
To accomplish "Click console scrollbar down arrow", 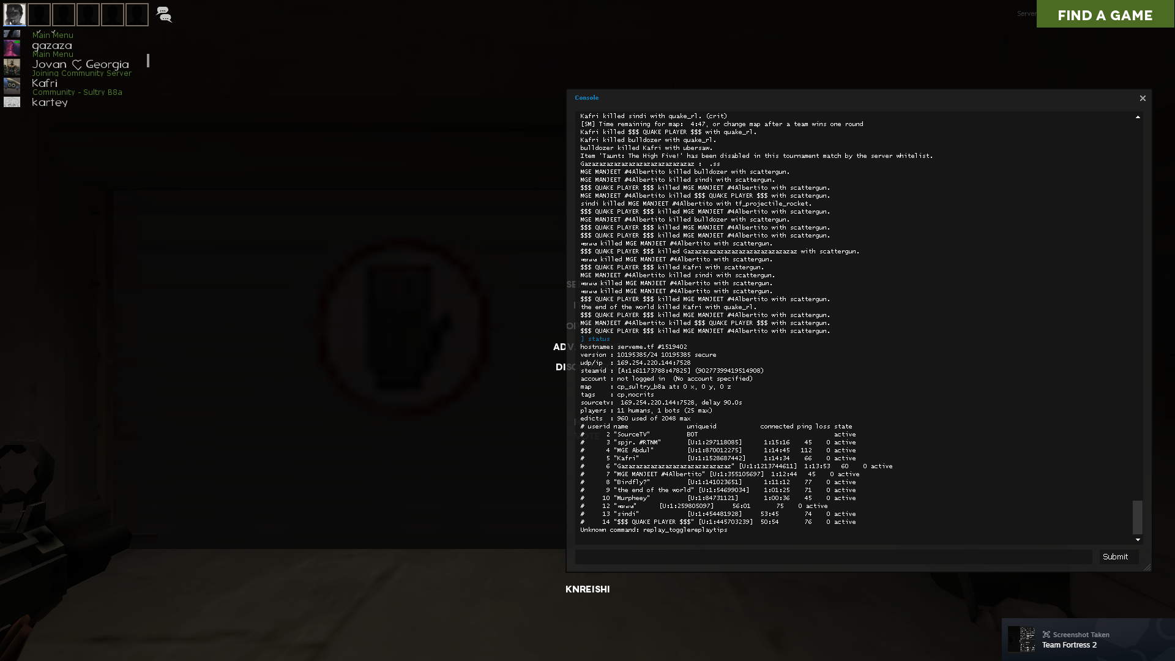I will click(1138, 540).
